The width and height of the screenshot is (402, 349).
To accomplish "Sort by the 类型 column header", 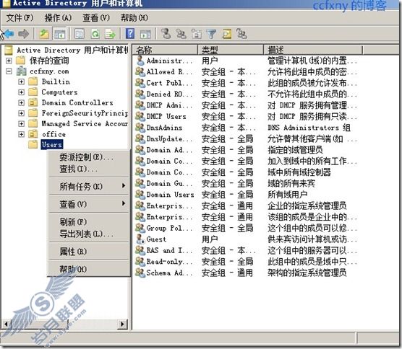I will tap(231, 50).
